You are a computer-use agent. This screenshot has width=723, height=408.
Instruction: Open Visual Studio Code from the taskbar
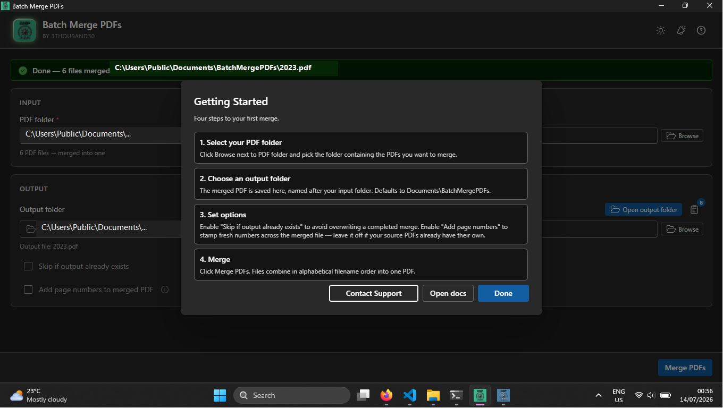409,395
